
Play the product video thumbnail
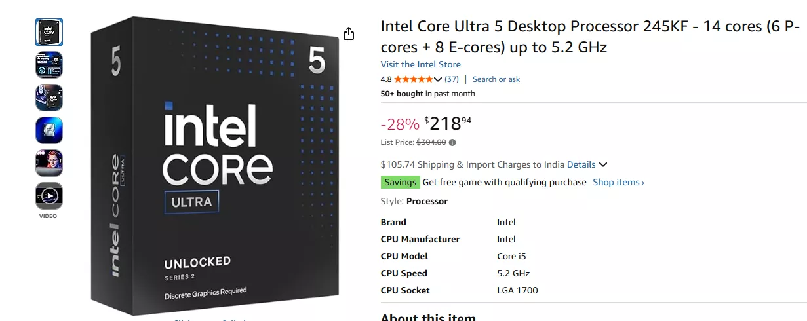(49, 196)
